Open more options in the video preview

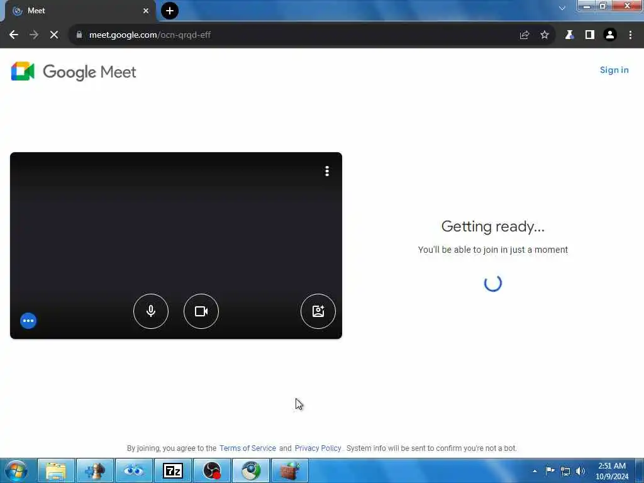327,171
